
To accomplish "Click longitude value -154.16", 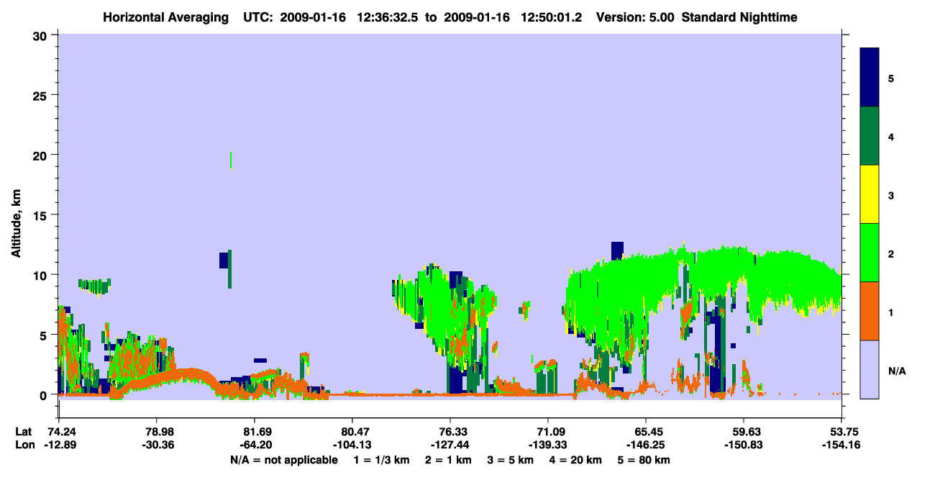I will [x=841, y=445].
